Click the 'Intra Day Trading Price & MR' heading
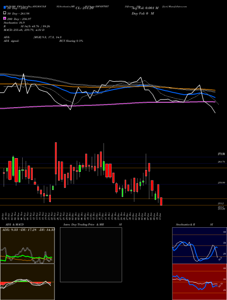 coord(84,225)
